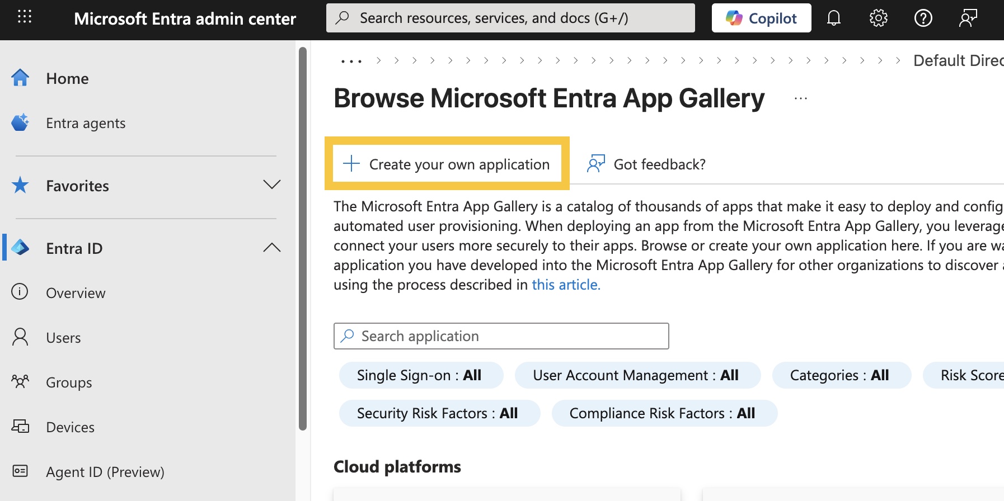This screenshot has height=501, width=1004.
Task: Open the settings gear icon
Action: [878, 18]
